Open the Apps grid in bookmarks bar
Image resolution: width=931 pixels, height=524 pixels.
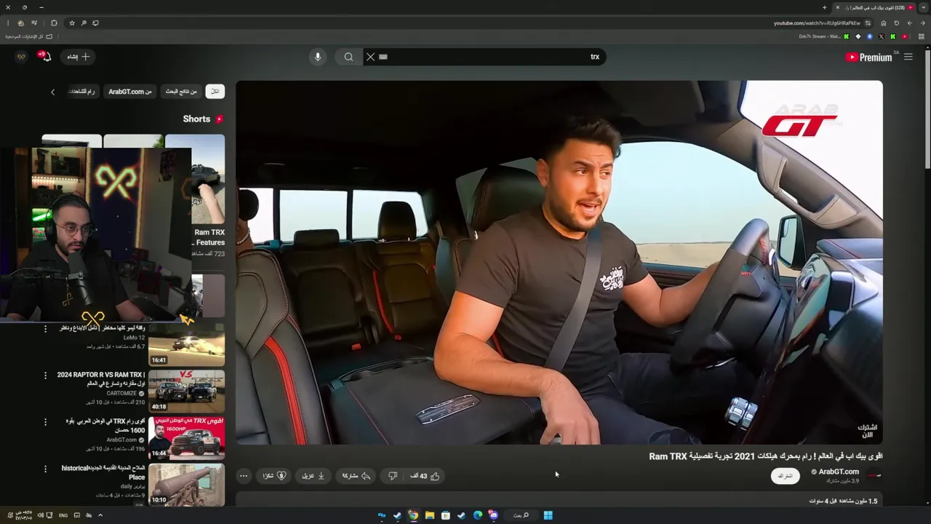click(922, 36)
